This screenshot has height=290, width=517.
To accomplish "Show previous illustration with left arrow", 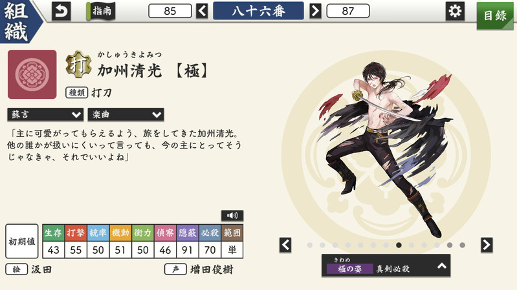I will click(x=285, y=245).
